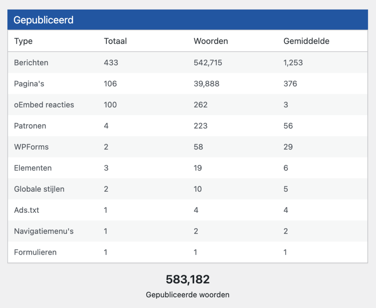Click the 583,182 total words figure
376x308 pixels.
188,280
